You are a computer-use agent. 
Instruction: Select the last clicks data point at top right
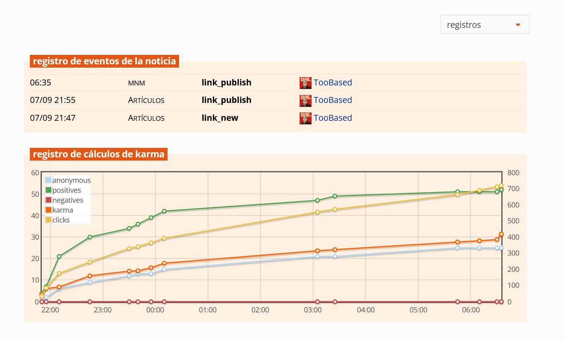point(501,186)
